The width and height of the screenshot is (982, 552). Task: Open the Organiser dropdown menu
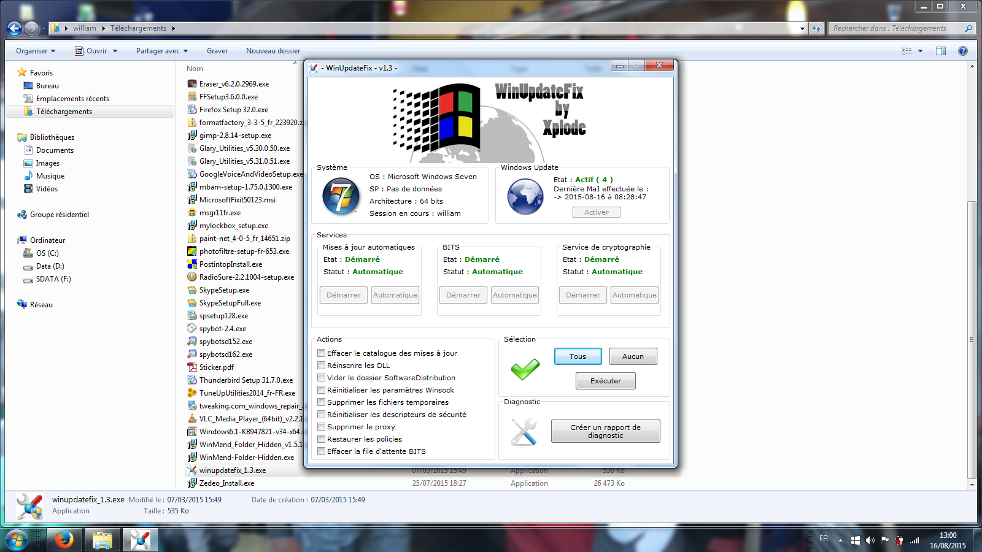coord(36,51)
